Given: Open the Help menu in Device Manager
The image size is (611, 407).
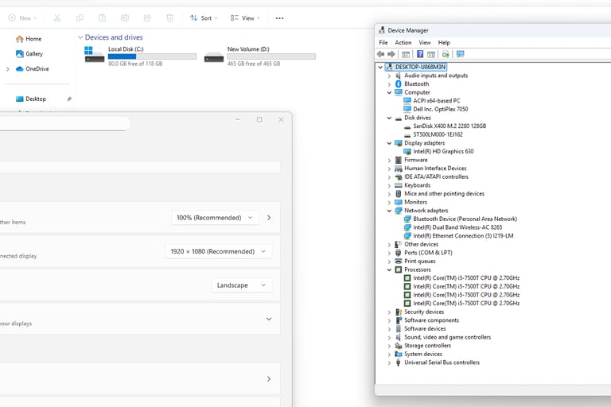Looking at the screenshot, I should click(x=444, y=42).
